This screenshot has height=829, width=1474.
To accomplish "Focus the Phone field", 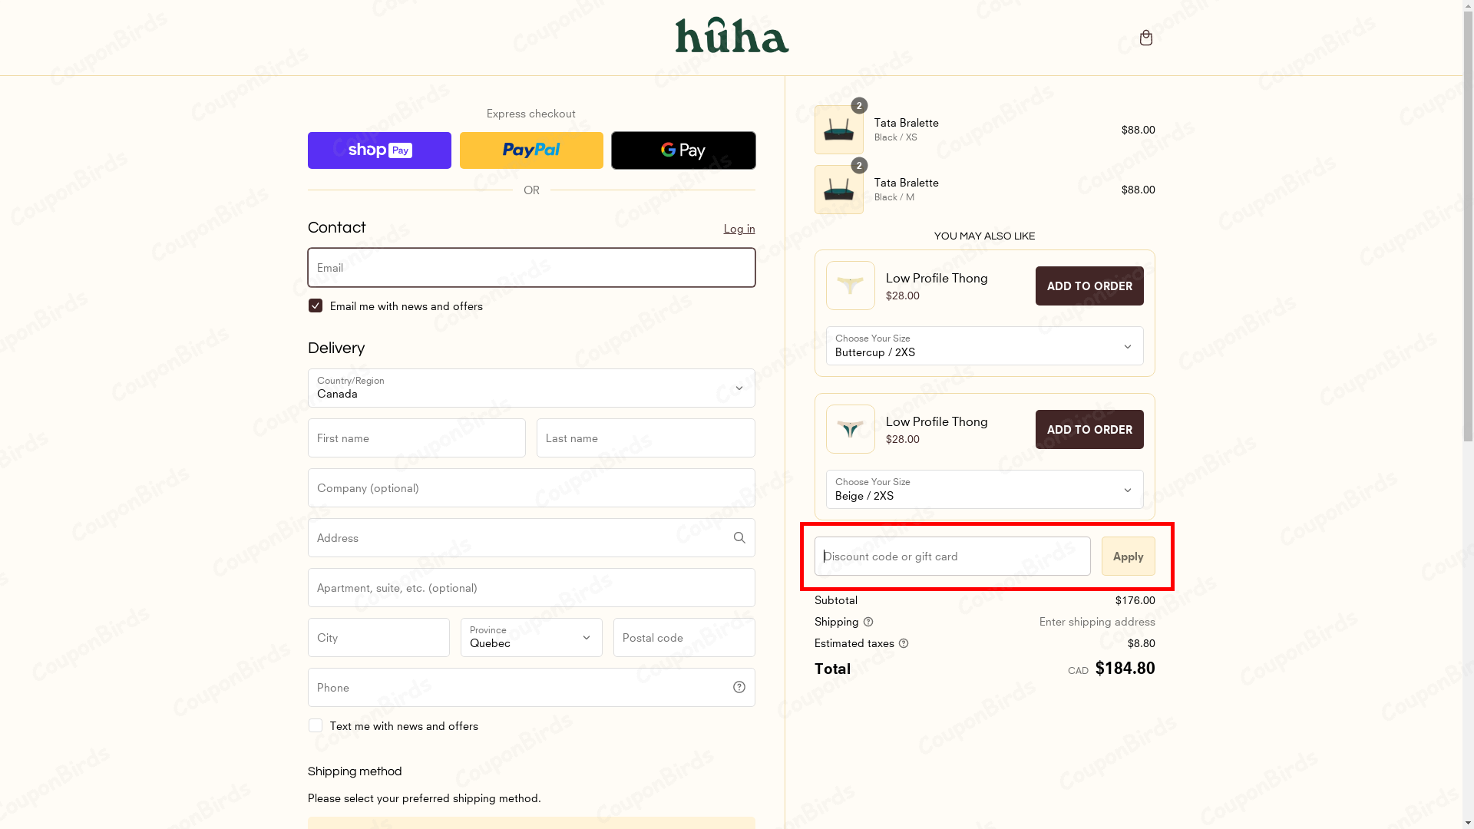I will click(531, 687).
